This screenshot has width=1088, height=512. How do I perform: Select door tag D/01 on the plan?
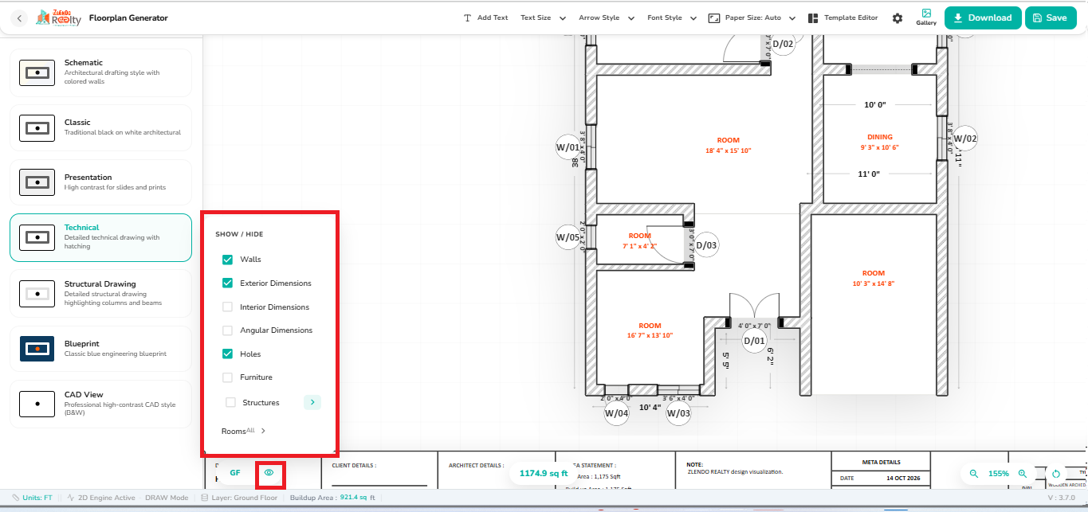click(754, 341)
